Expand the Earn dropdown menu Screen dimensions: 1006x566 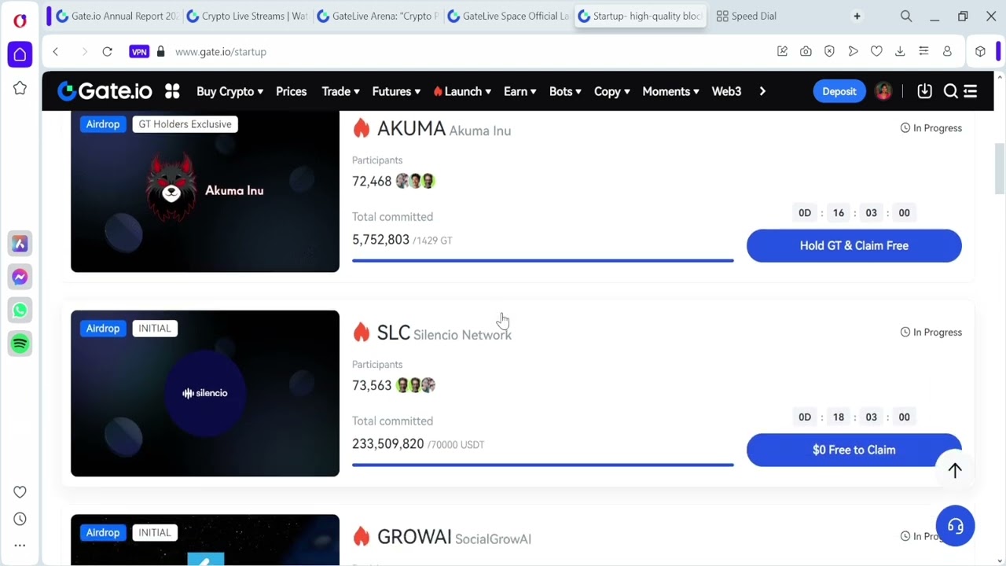point(520,91)
